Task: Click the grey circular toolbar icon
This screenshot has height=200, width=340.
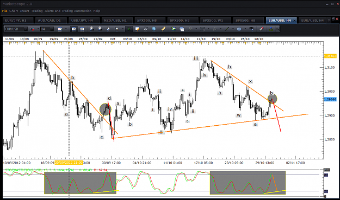Action: point(145,29)
